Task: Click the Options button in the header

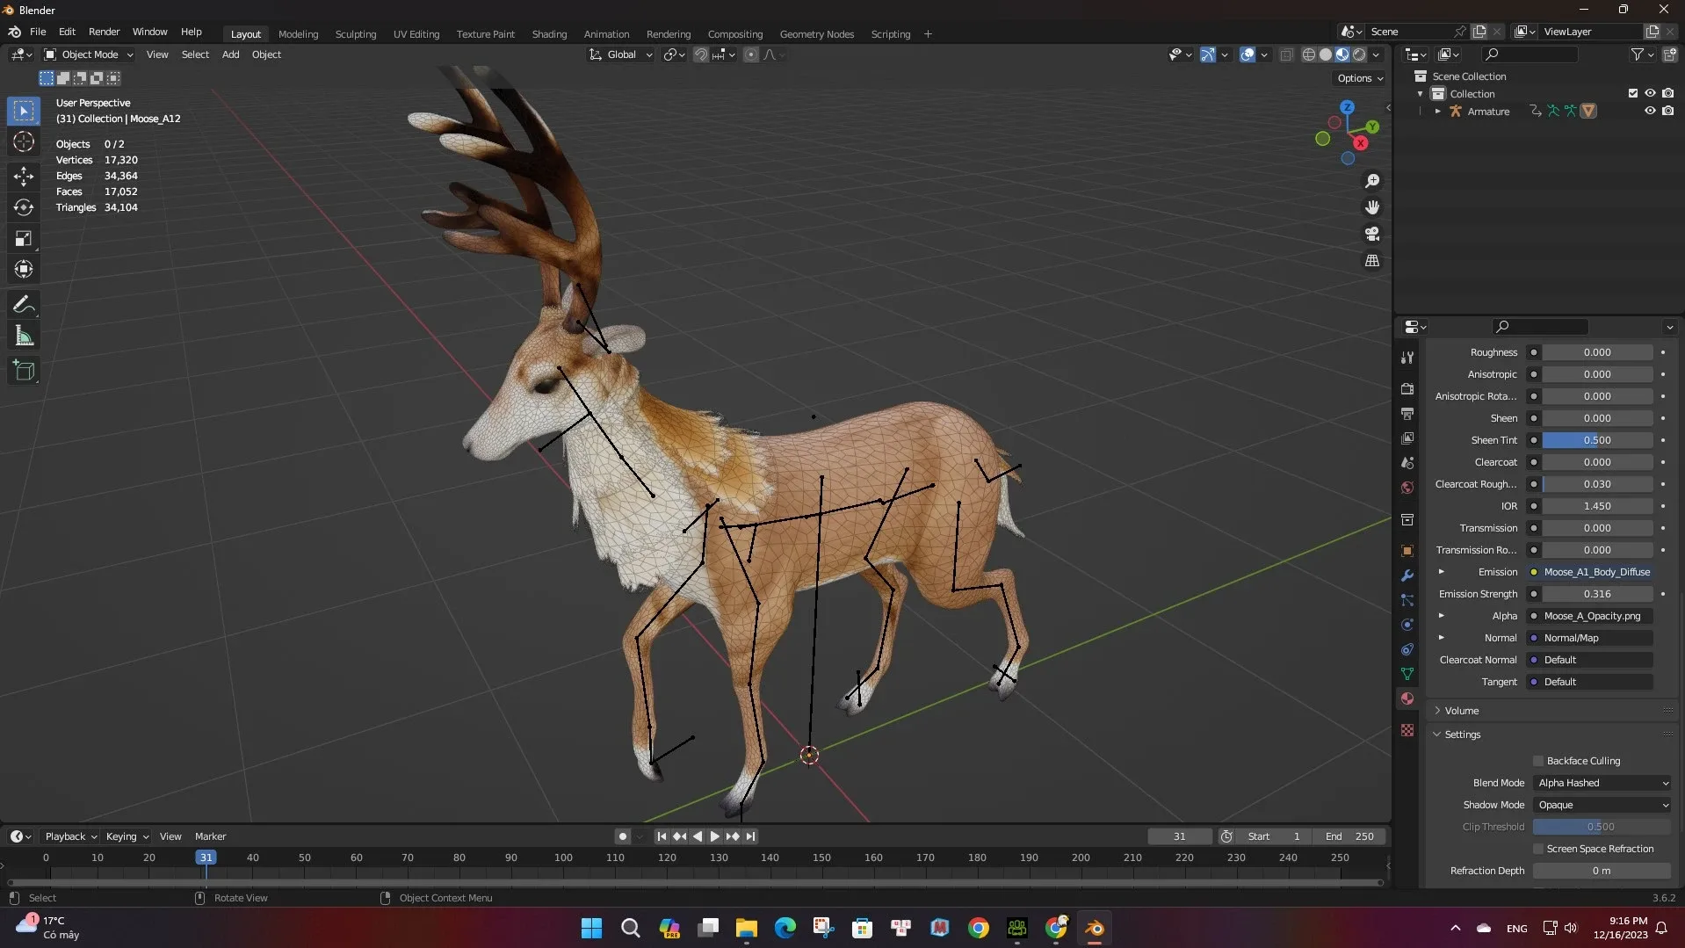Action: (1359, 78)
